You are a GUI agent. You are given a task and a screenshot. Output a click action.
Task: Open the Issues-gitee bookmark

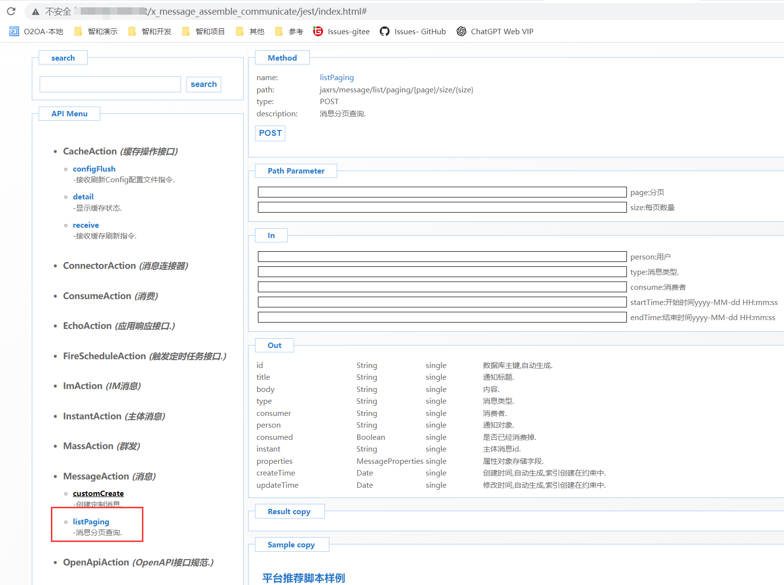coord(341,31)
